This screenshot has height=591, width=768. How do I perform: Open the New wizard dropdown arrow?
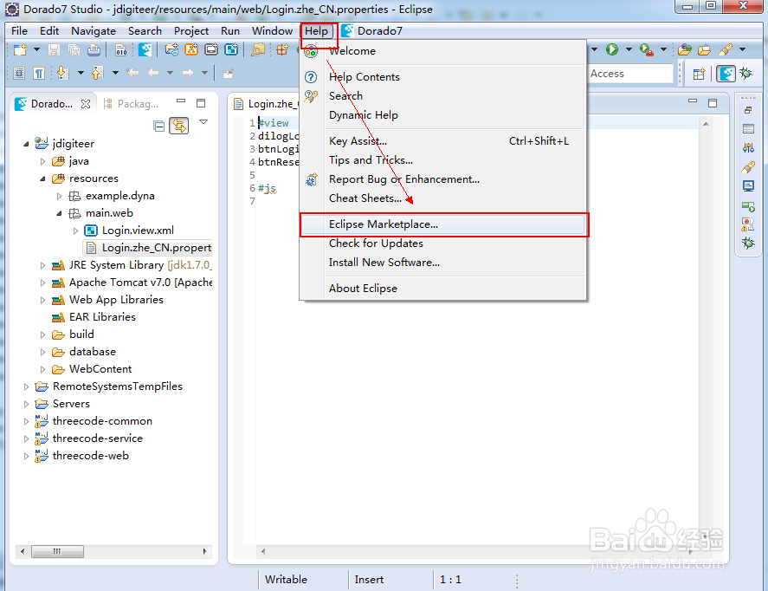click(36, 49)
